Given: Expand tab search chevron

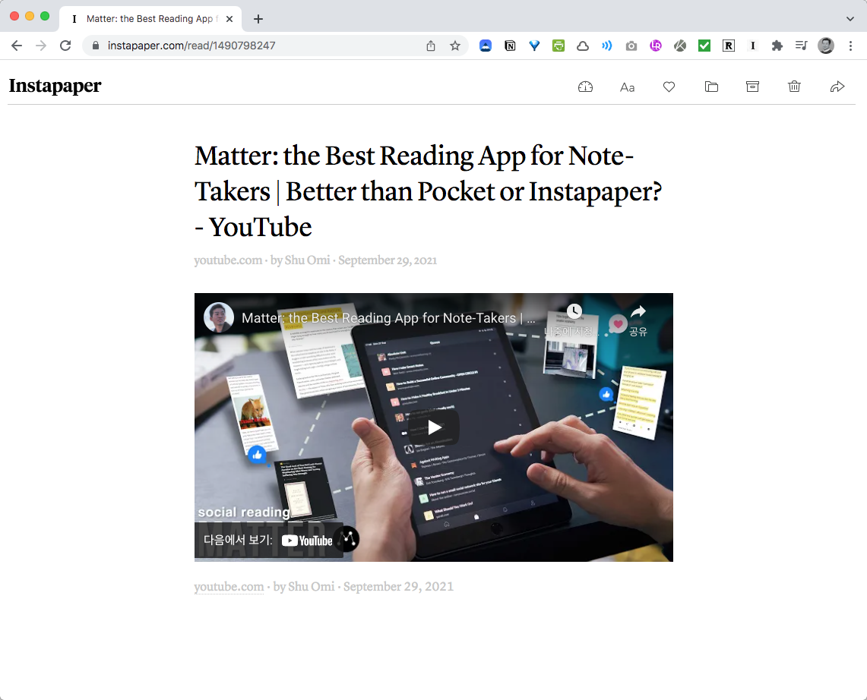Looking at the screenshot, I should (850, 19).
